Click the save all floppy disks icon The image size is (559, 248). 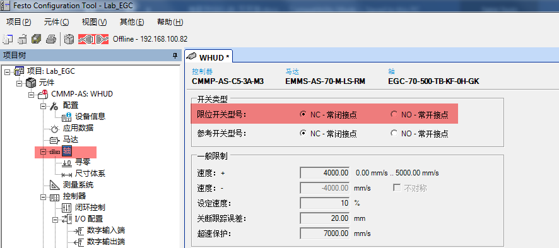pyautogui.click(x=37, y=39)
